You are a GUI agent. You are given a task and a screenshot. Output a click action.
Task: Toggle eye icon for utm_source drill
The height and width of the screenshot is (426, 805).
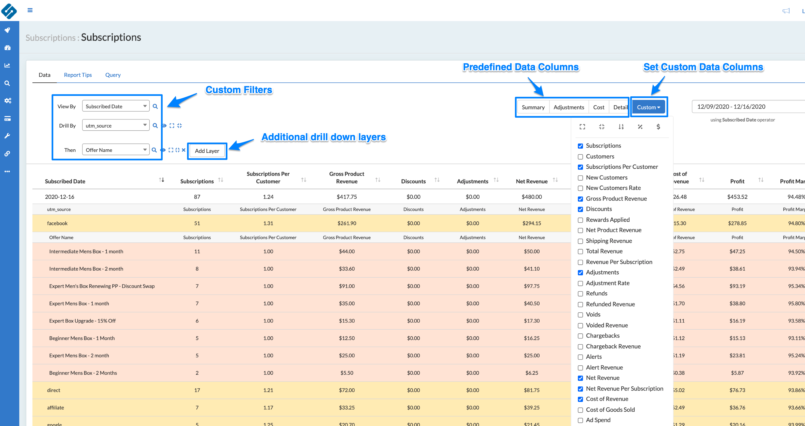point(164,126)
